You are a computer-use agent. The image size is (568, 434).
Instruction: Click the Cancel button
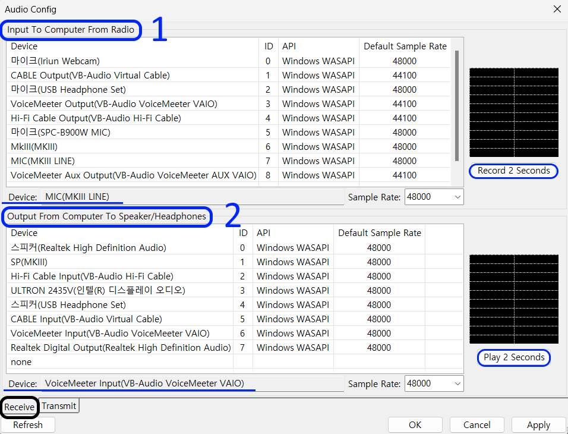pyautogui.click(x=477, y=425)
